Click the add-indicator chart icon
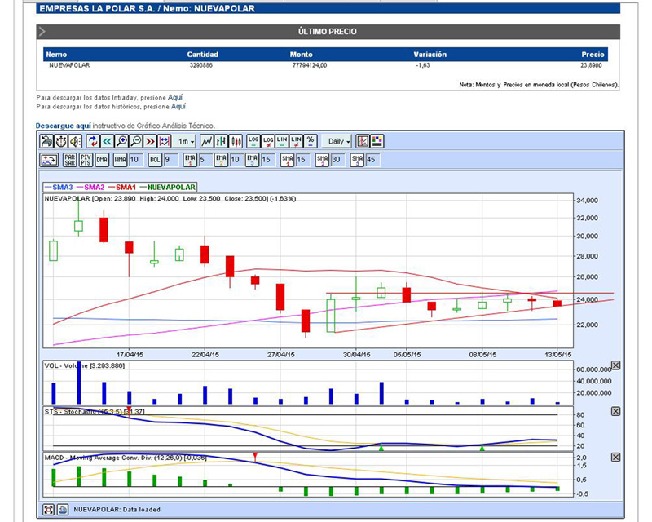The height and width of the screenshot is (522, 652). point(49,160)
